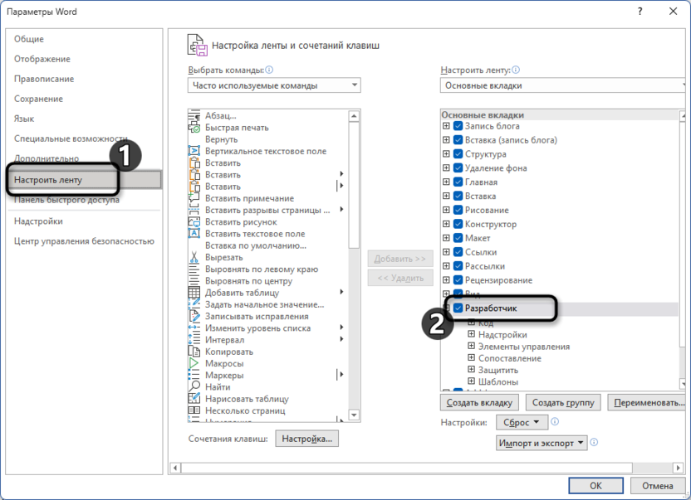This screenshot has width=691, height=500.
Task: Click the commands list scroll-up arrow
Action: pos(354,116)
